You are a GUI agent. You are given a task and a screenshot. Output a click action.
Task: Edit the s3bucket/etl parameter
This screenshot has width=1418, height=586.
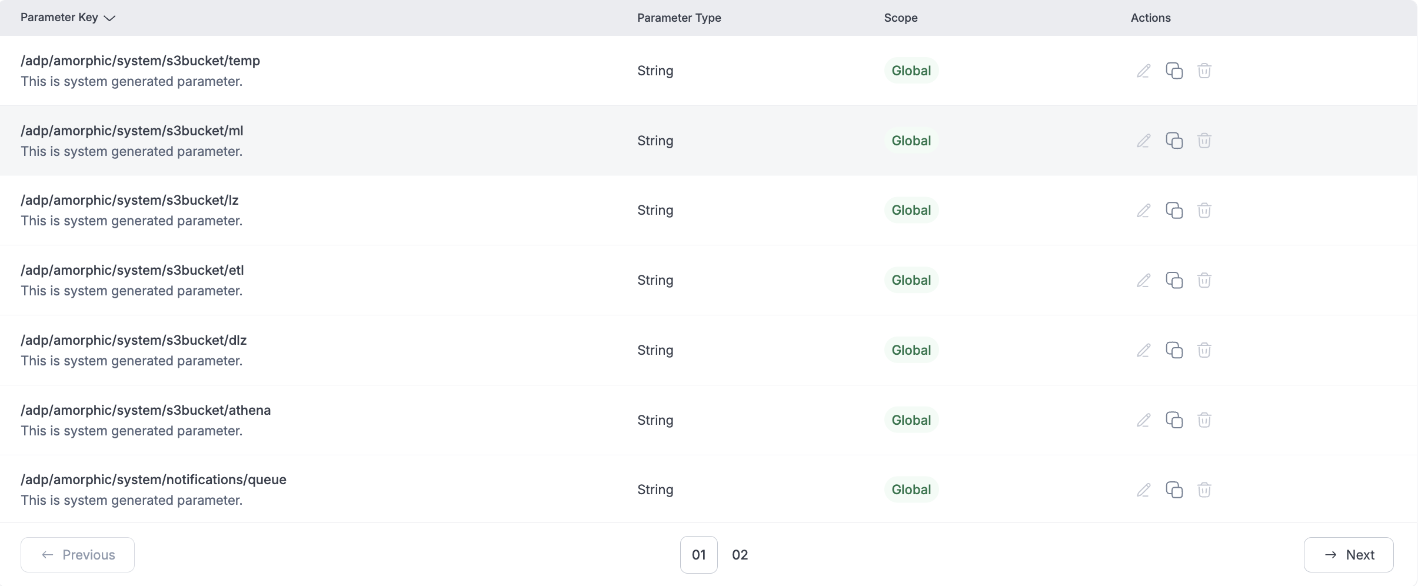pos(1143,280)
